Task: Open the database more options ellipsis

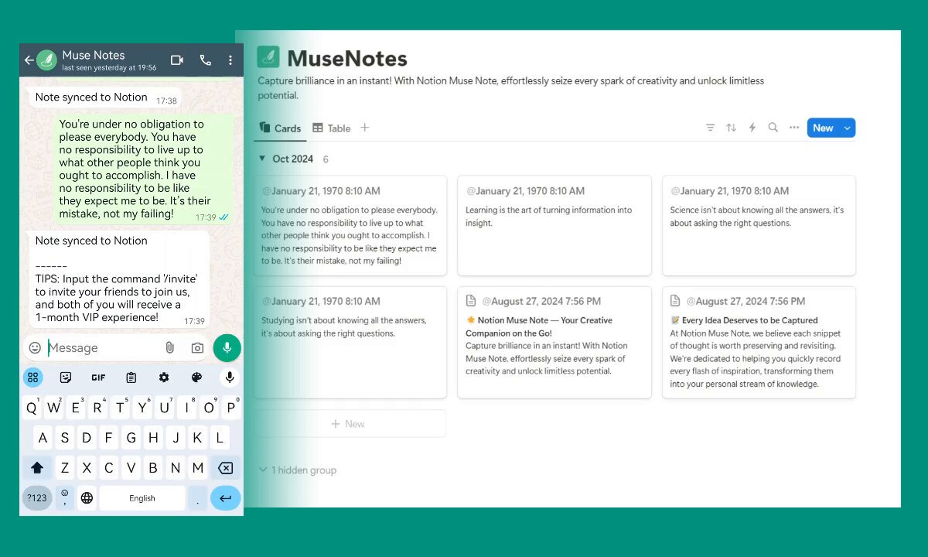Action: click(x=794, y=128)
